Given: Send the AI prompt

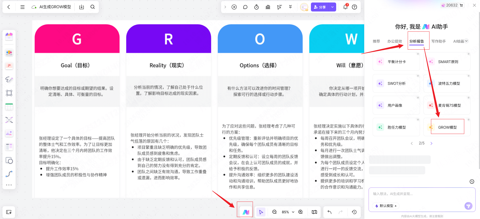Looking at the screenshot, I should tap(468, 206).
